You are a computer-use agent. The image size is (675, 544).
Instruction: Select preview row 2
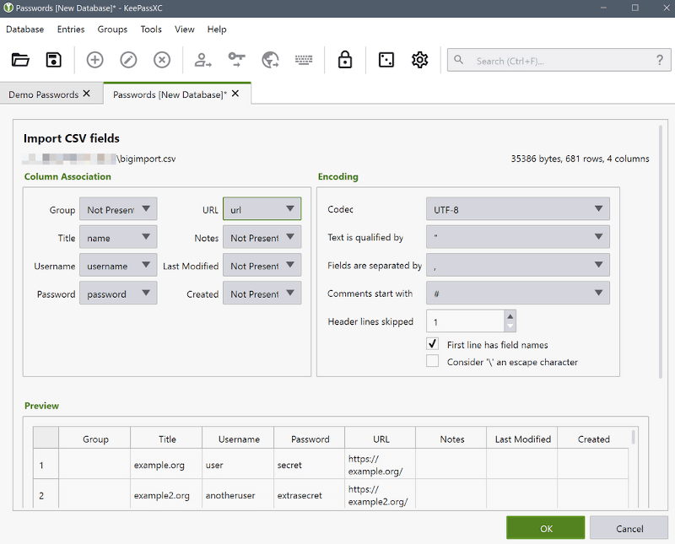click(x=46, y=494)
